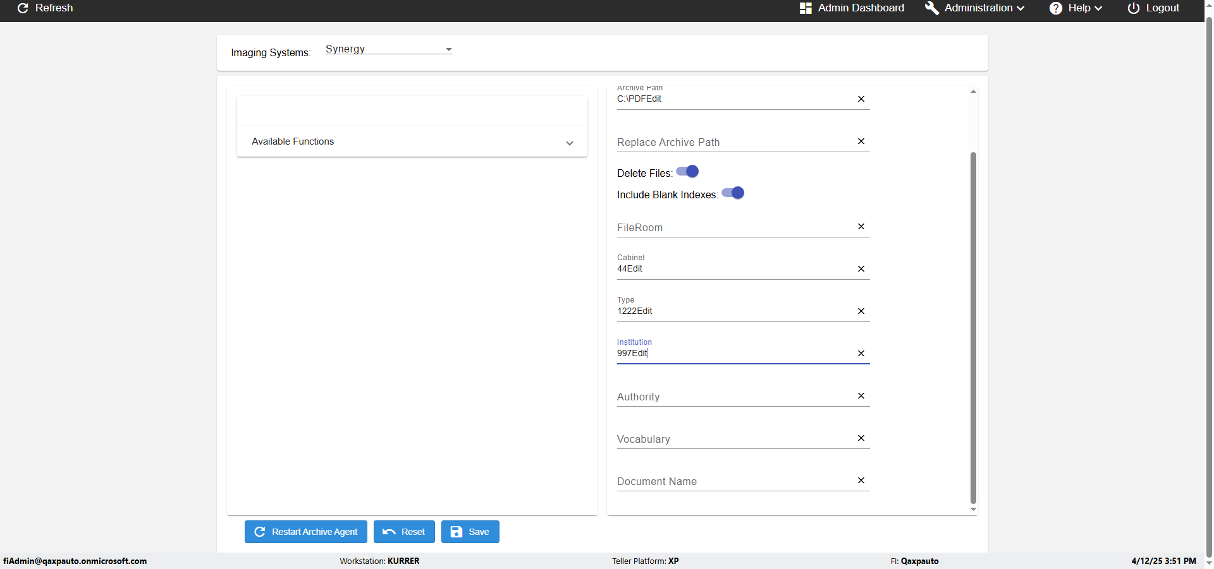This screenshot has height=569, width=1214.
Task: Clear the Type field using its X icon
Action: tap(861, 311)
